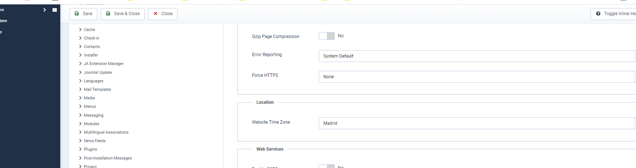The image size is (636, 168).
Task: Click the floppy disk icon on Save
Action: click(77, 14)
